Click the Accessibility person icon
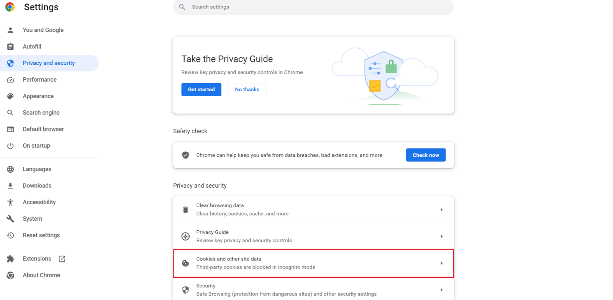Viewport: 613px width, 300px height. tap(10, 202)
